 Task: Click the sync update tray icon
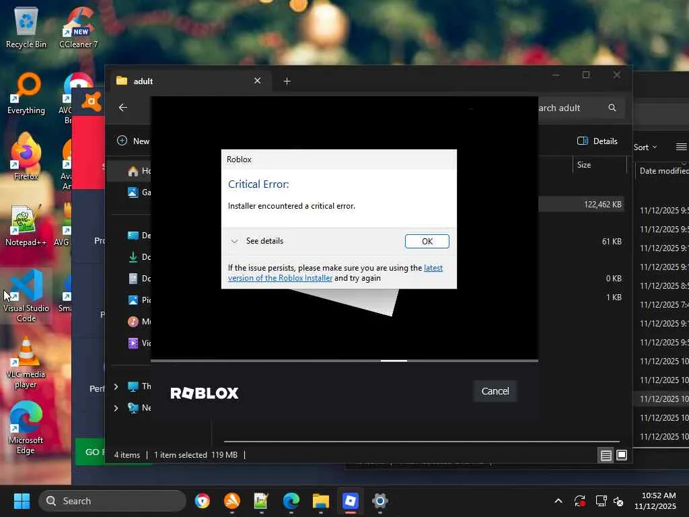[x=579, y=501]
